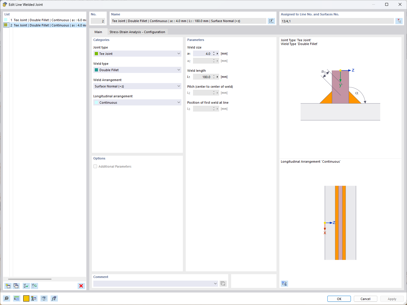Click the joint Name text field

(188, 21)
